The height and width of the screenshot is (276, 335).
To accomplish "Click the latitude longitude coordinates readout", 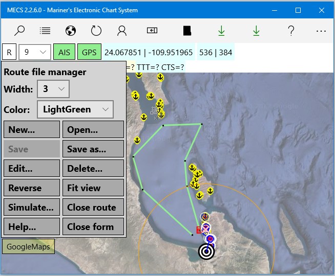I will (x=149, y=53).
